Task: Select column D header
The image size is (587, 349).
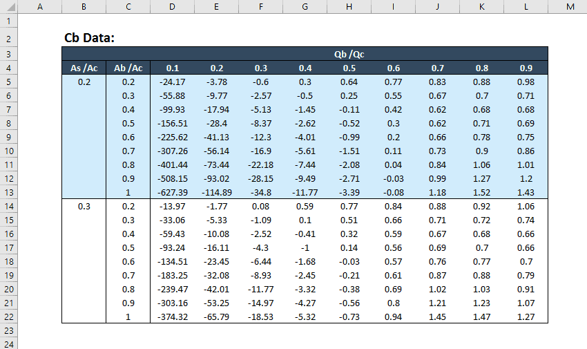Action: pos(172,7)
